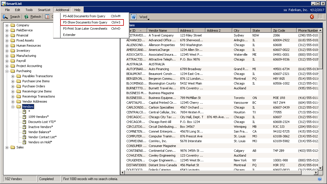This screenshot has width=327, height=184.
Task: Expand the Company tree node
Action: tap(7, 25)
